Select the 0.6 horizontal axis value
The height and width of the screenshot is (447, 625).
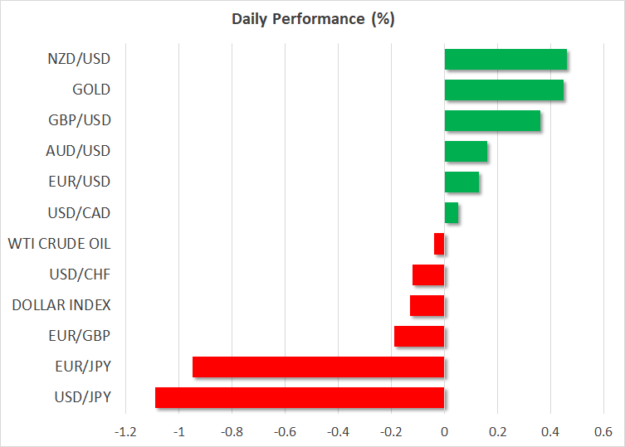coord(603,431)
